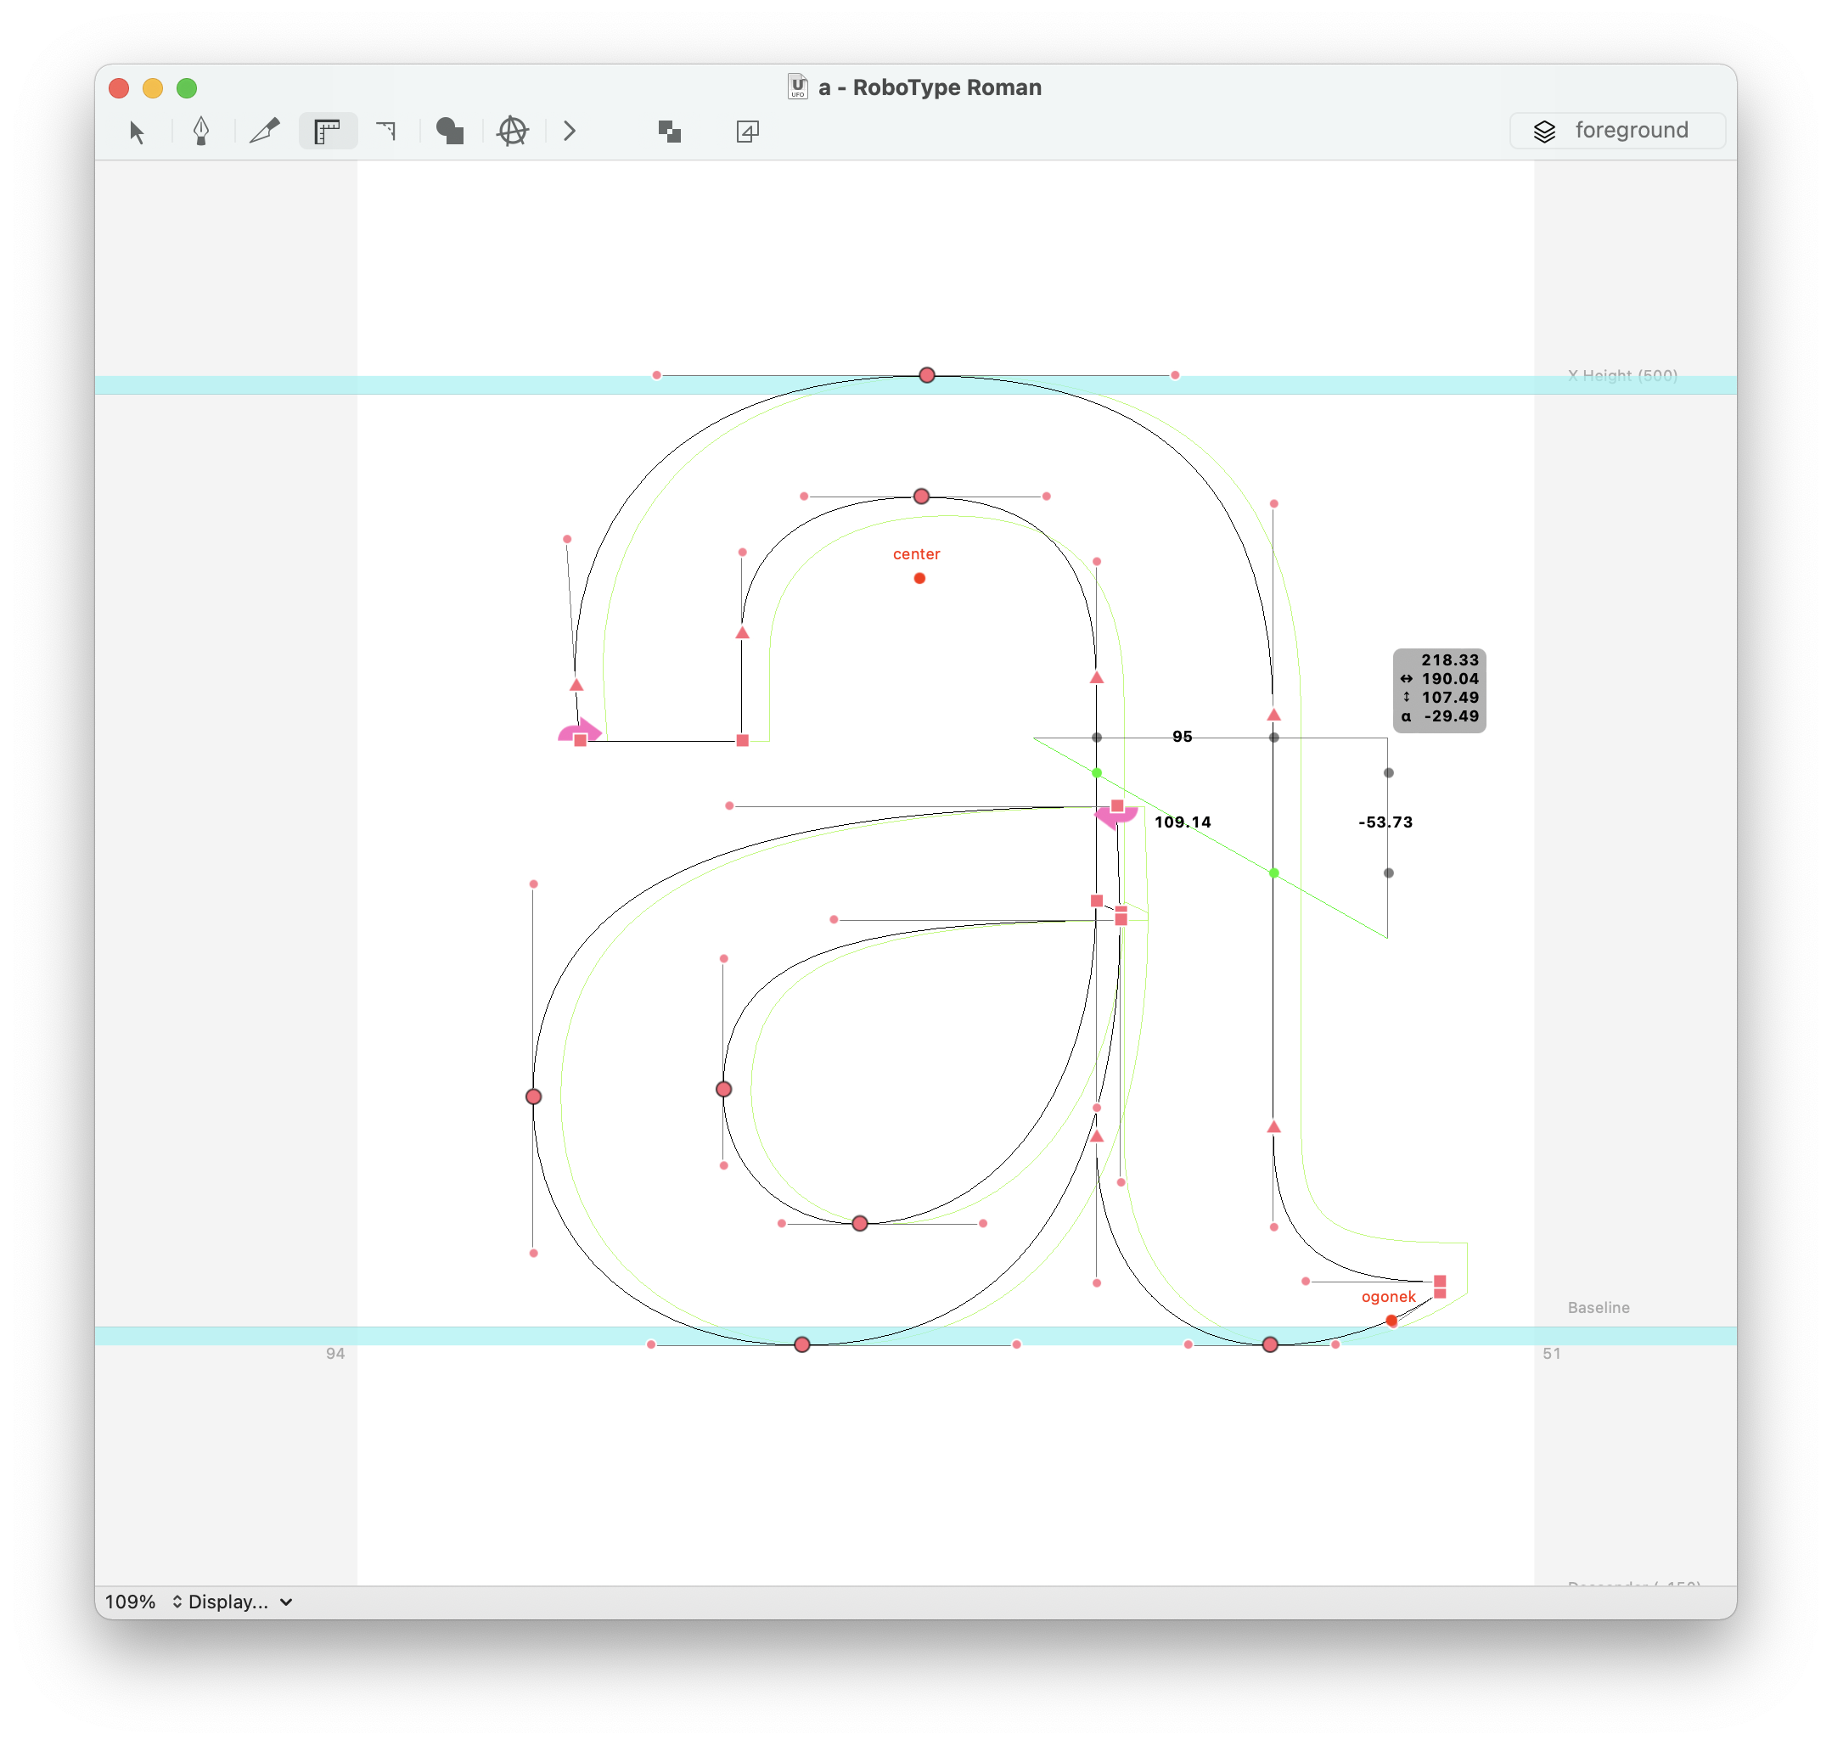
Task: Close the glyph window with red button
Action: point(119,88)
